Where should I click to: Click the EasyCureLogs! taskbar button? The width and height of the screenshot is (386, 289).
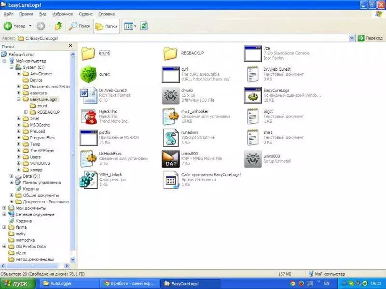[190, 284]
